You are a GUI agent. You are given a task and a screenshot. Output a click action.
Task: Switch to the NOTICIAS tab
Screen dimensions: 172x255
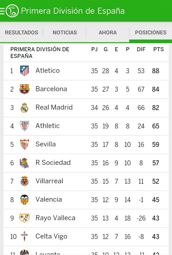tap(65, 33)
